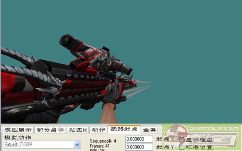The height and width of the screenshot is (151, 242).
Task: Switch to the 模型展示 tab
Action: (18, 130)
